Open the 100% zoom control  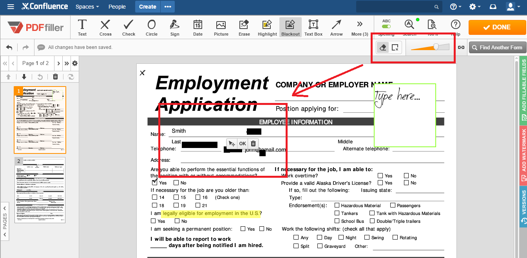432,27
